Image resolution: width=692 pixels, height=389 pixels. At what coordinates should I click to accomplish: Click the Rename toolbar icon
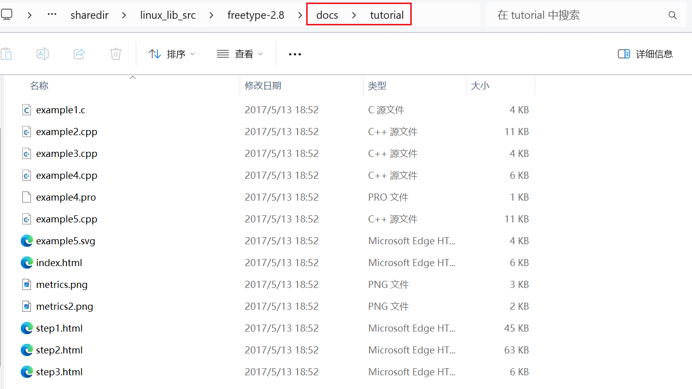click(43, 54)
